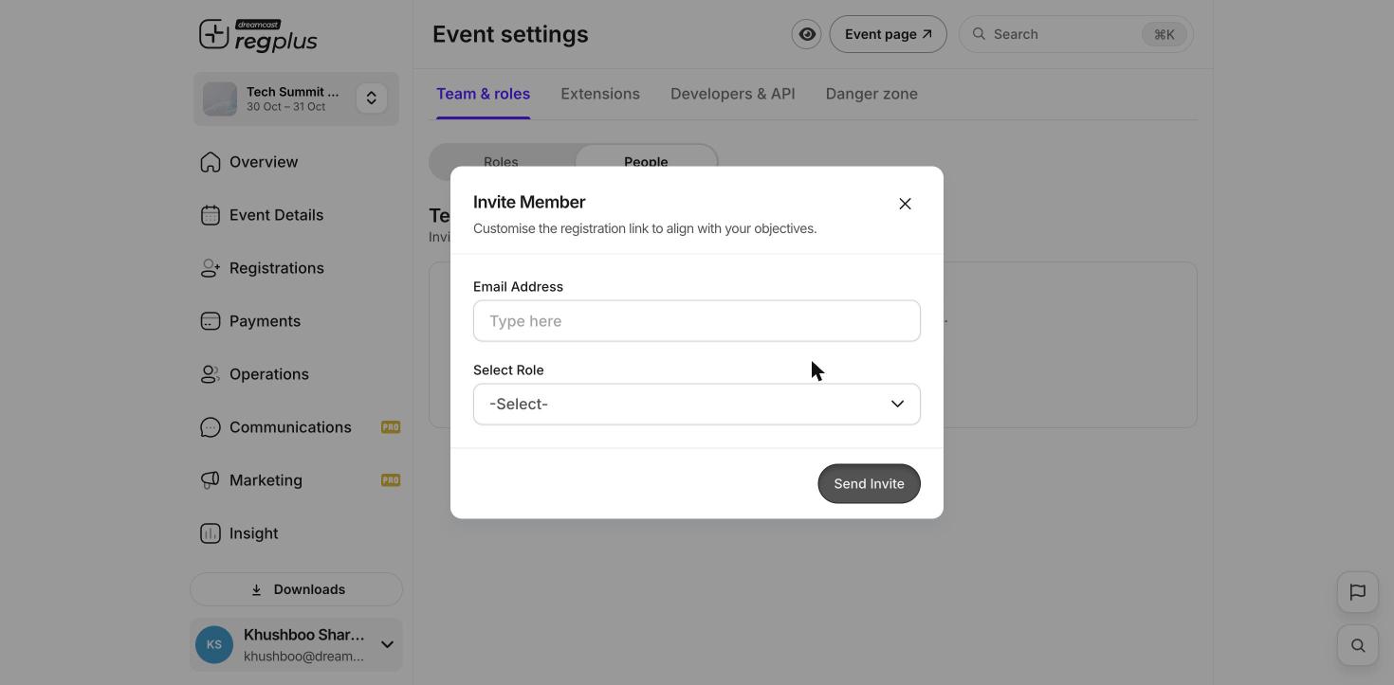Click the ⌘K shortcut badge

[x=1165, y=34]
